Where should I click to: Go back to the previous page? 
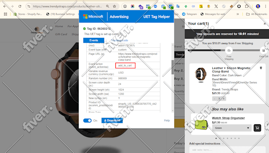click(5, 6)
